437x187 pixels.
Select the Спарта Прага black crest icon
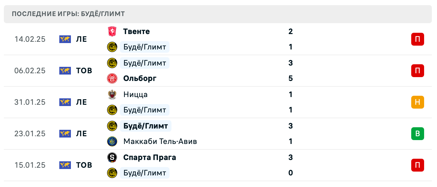112,157
